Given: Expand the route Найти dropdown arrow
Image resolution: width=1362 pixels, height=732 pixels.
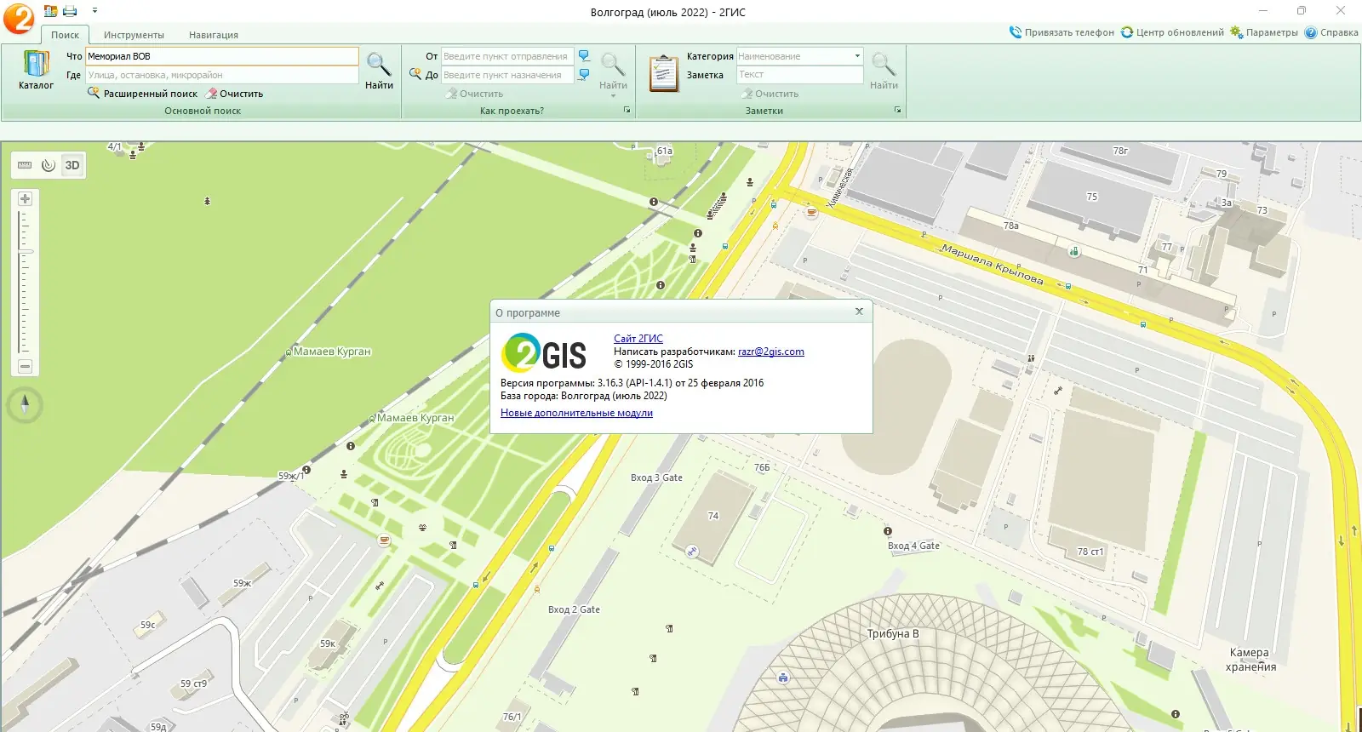Looking at the screenshot, I should click(x=613, y=95).
